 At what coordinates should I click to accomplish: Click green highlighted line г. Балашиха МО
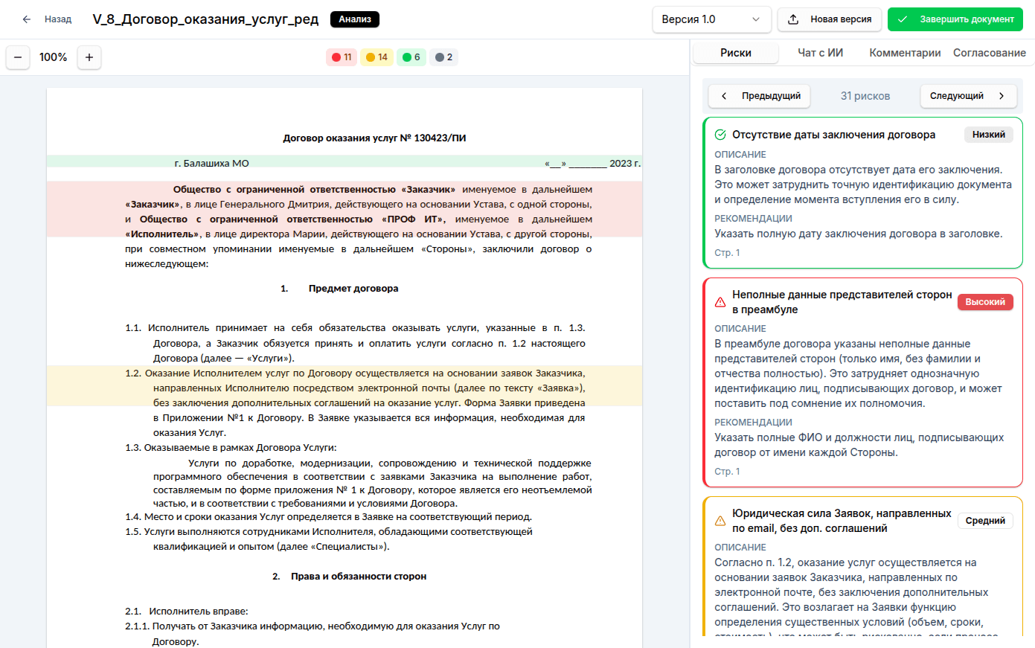(345, 163)
